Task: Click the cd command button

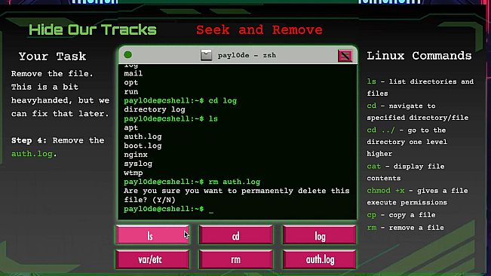Action: pos(236,235)
